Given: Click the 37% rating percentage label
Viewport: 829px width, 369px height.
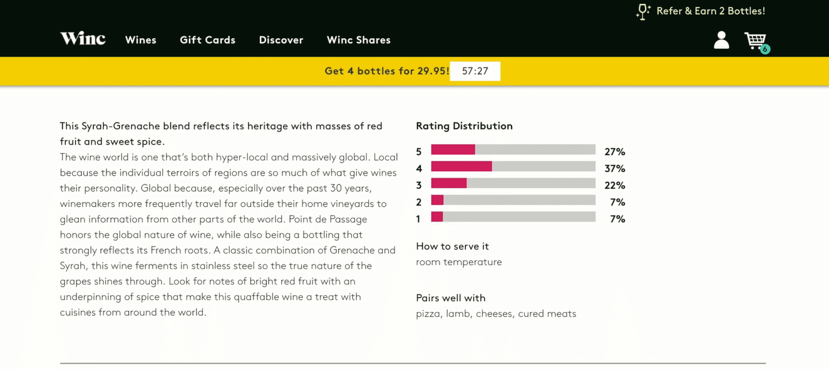Looking at the screenshot, I should click(615, 169).
